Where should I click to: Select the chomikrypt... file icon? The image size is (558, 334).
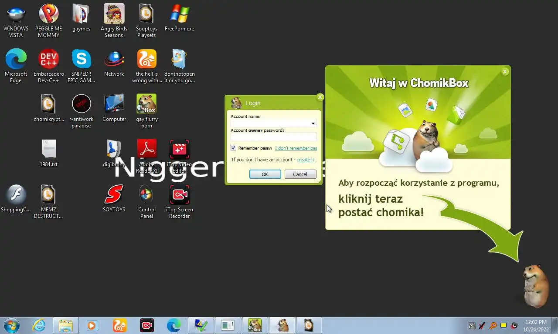click(x=49, y=108)
